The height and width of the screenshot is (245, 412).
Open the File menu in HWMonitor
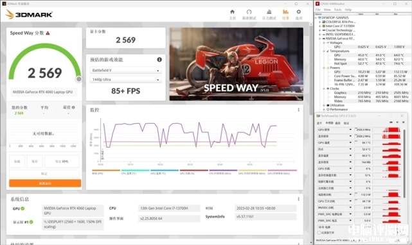(318, 10)
